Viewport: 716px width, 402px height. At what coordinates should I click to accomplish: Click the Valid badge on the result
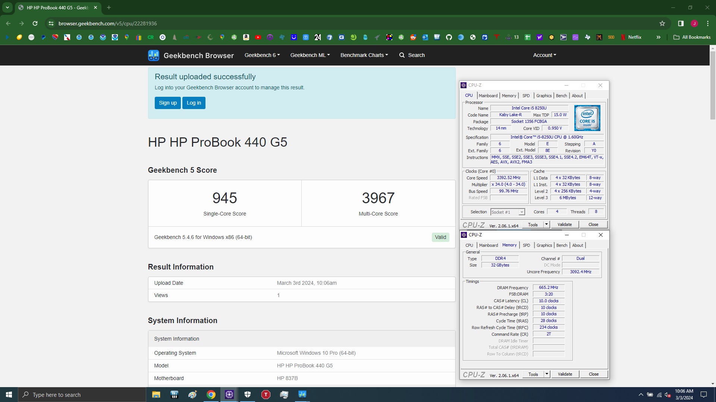(x=440, y=237)
